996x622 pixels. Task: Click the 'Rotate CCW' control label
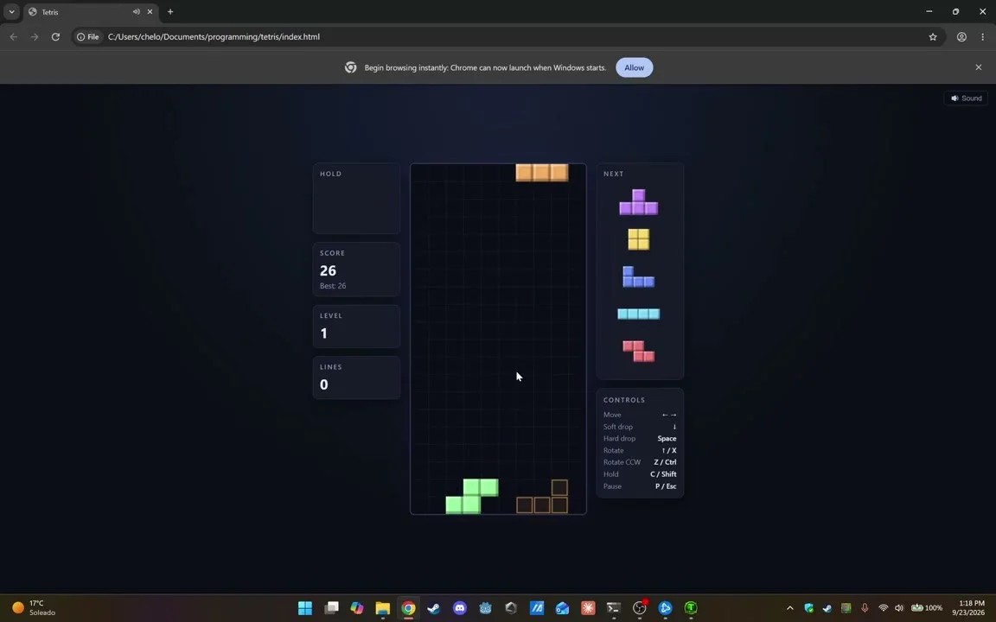click(622, 462)
